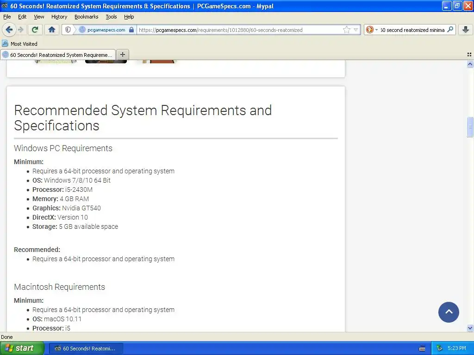Click the 'Done' status bar text
474x355 pixels.
(6, 337)
